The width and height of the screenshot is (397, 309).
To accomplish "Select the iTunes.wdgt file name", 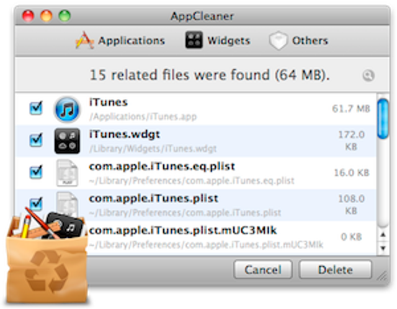I will click(124, 134).
